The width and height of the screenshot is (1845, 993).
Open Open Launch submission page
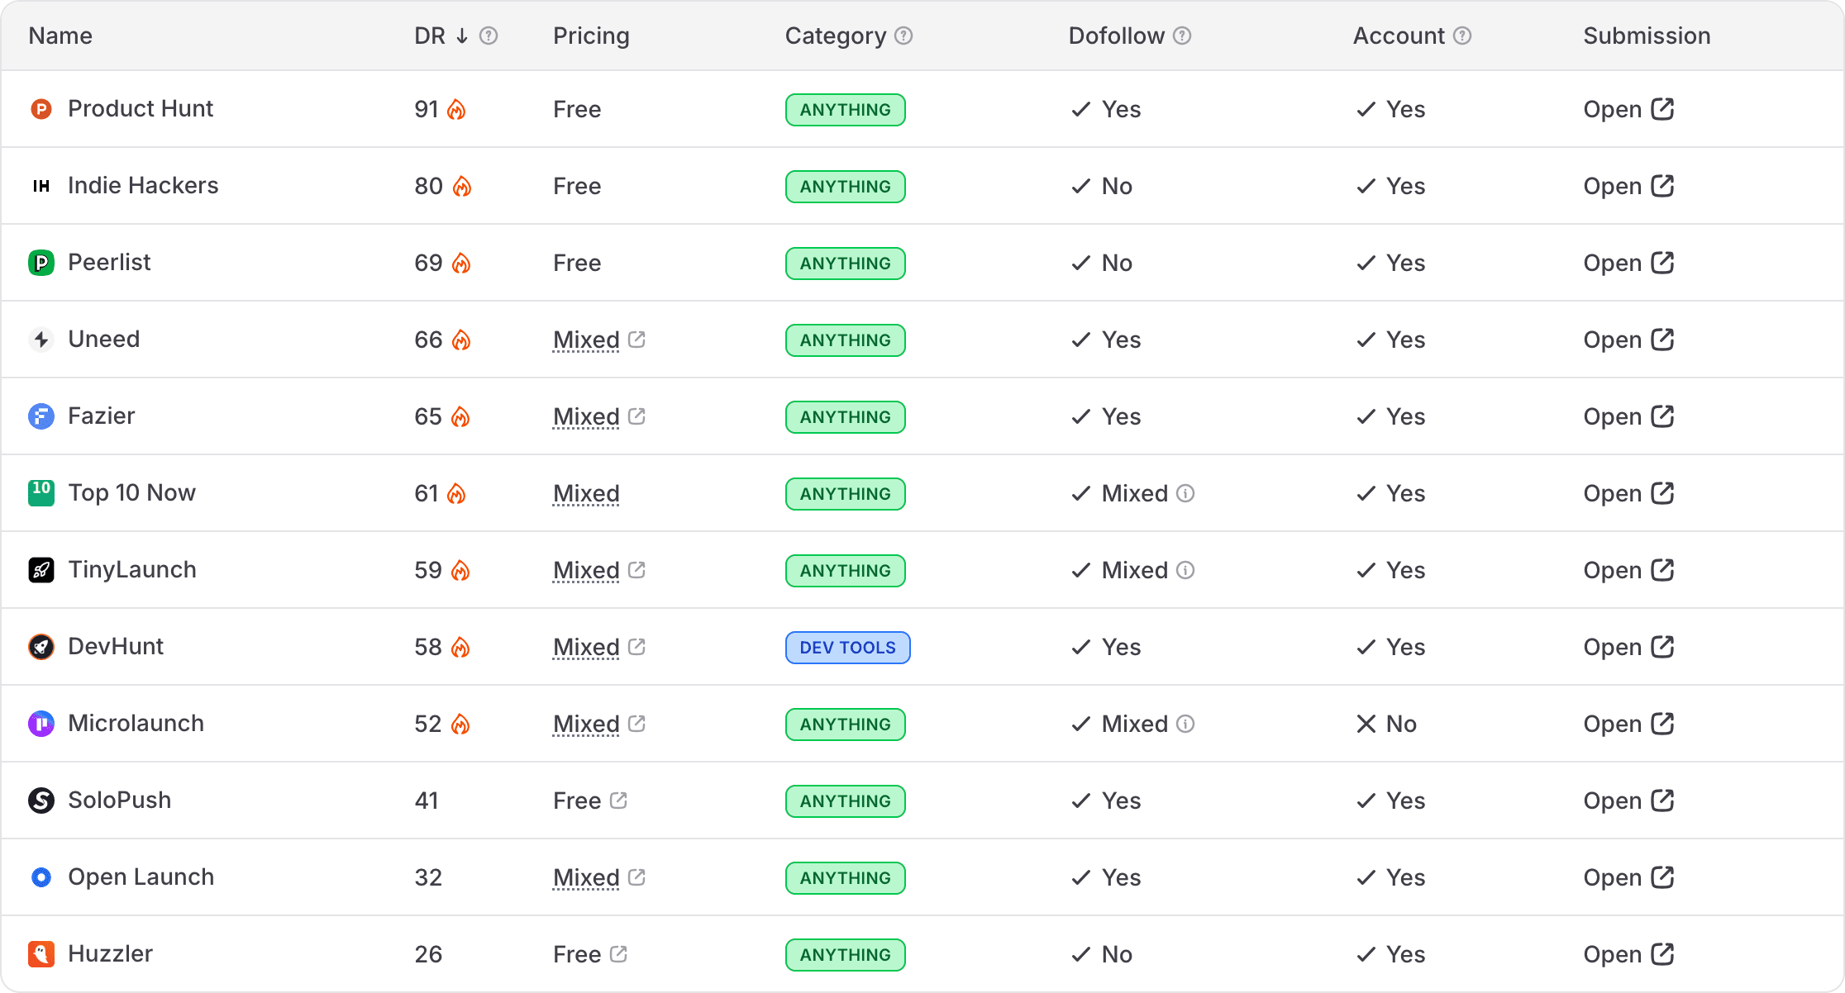coord(1628,877)
